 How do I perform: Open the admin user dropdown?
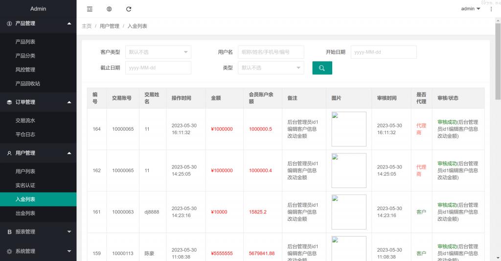[470, 9]
